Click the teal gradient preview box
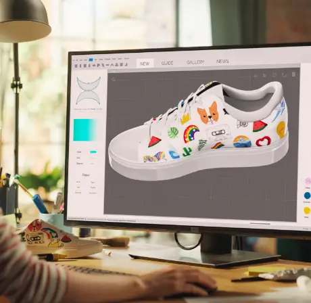The image size is (311, 303). pyautogui.click(x=85, y=130)
